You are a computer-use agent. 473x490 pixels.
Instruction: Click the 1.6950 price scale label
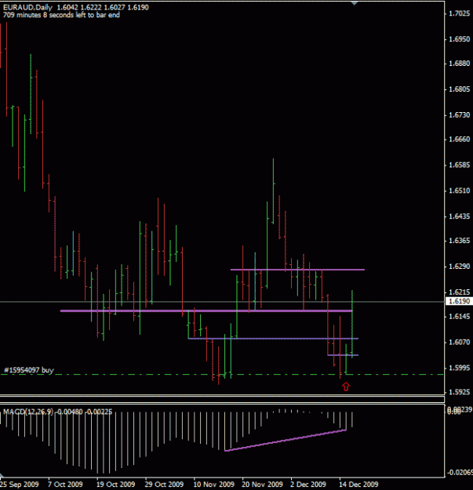pyautogui.click(x=459, y=39)
